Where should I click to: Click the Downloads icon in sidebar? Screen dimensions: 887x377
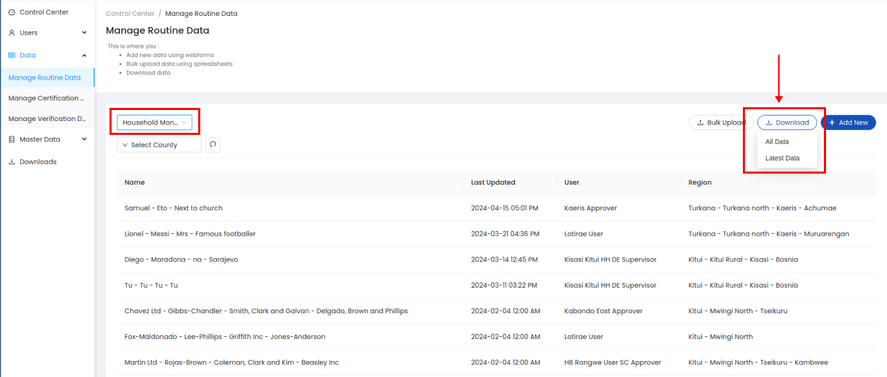(x=12, y=162)
